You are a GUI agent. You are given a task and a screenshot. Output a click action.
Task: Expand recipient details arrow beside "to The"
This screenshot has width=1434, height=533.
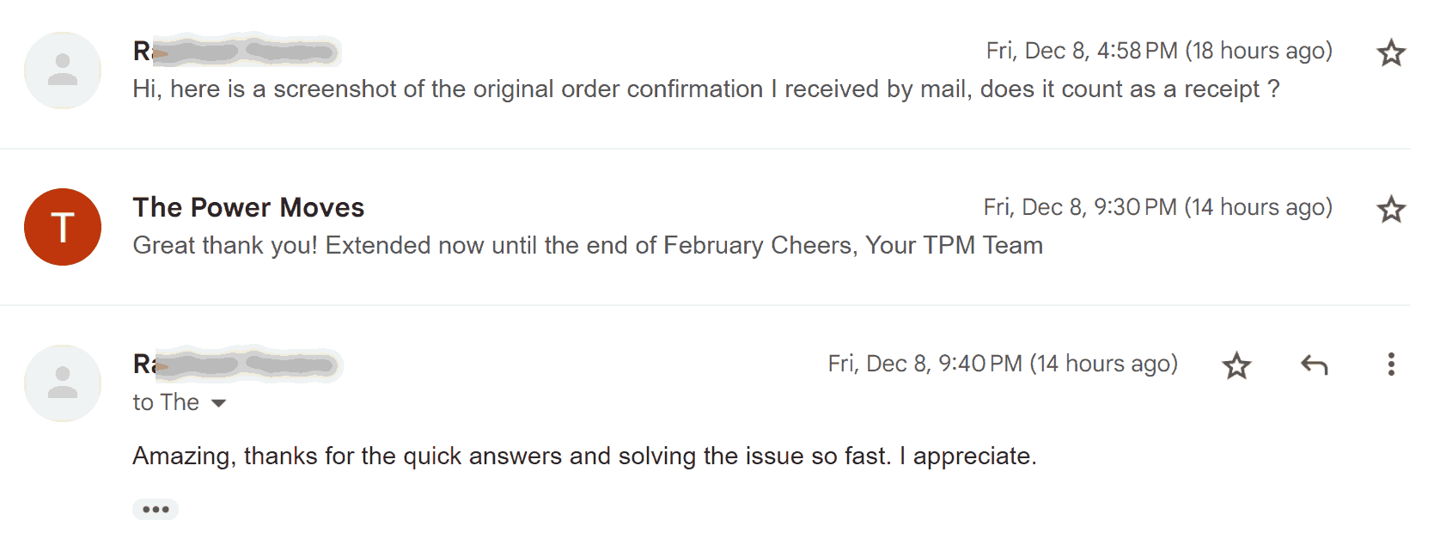click(219, 403)
